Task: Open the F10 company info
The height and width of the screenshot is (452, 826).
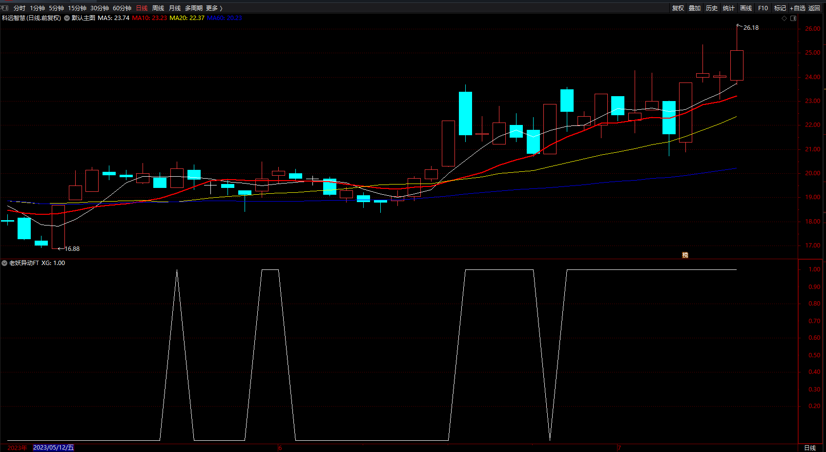Action: pos(763,8)
